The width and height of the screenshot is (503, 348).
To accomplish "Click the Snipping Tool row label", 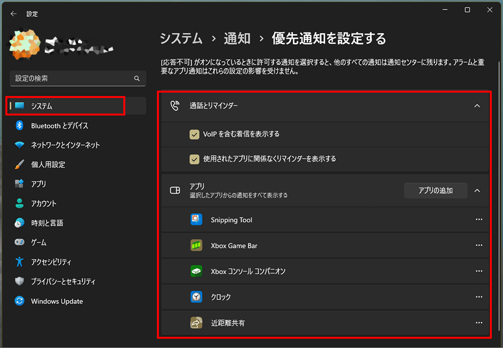I will click(x=232, y=220).
